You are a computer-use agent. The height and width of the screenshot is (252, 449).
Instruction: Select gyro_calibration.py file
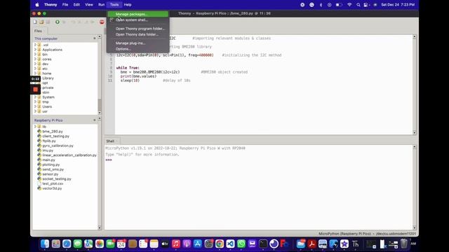pos(58,146)
